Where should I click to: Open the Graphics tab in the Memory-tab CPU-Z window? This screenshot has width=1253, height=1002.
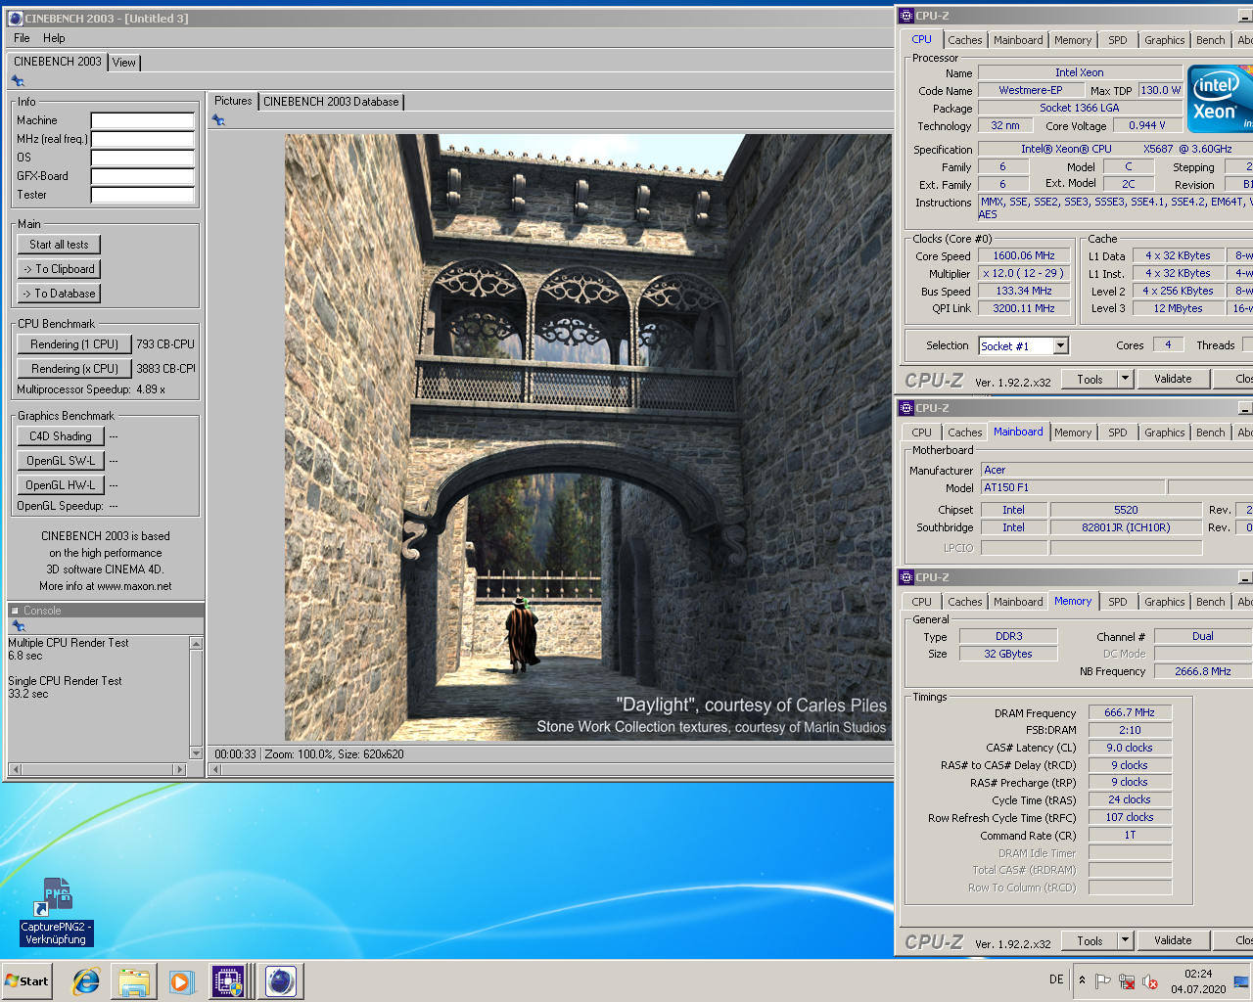click(x=1165, y=602)
